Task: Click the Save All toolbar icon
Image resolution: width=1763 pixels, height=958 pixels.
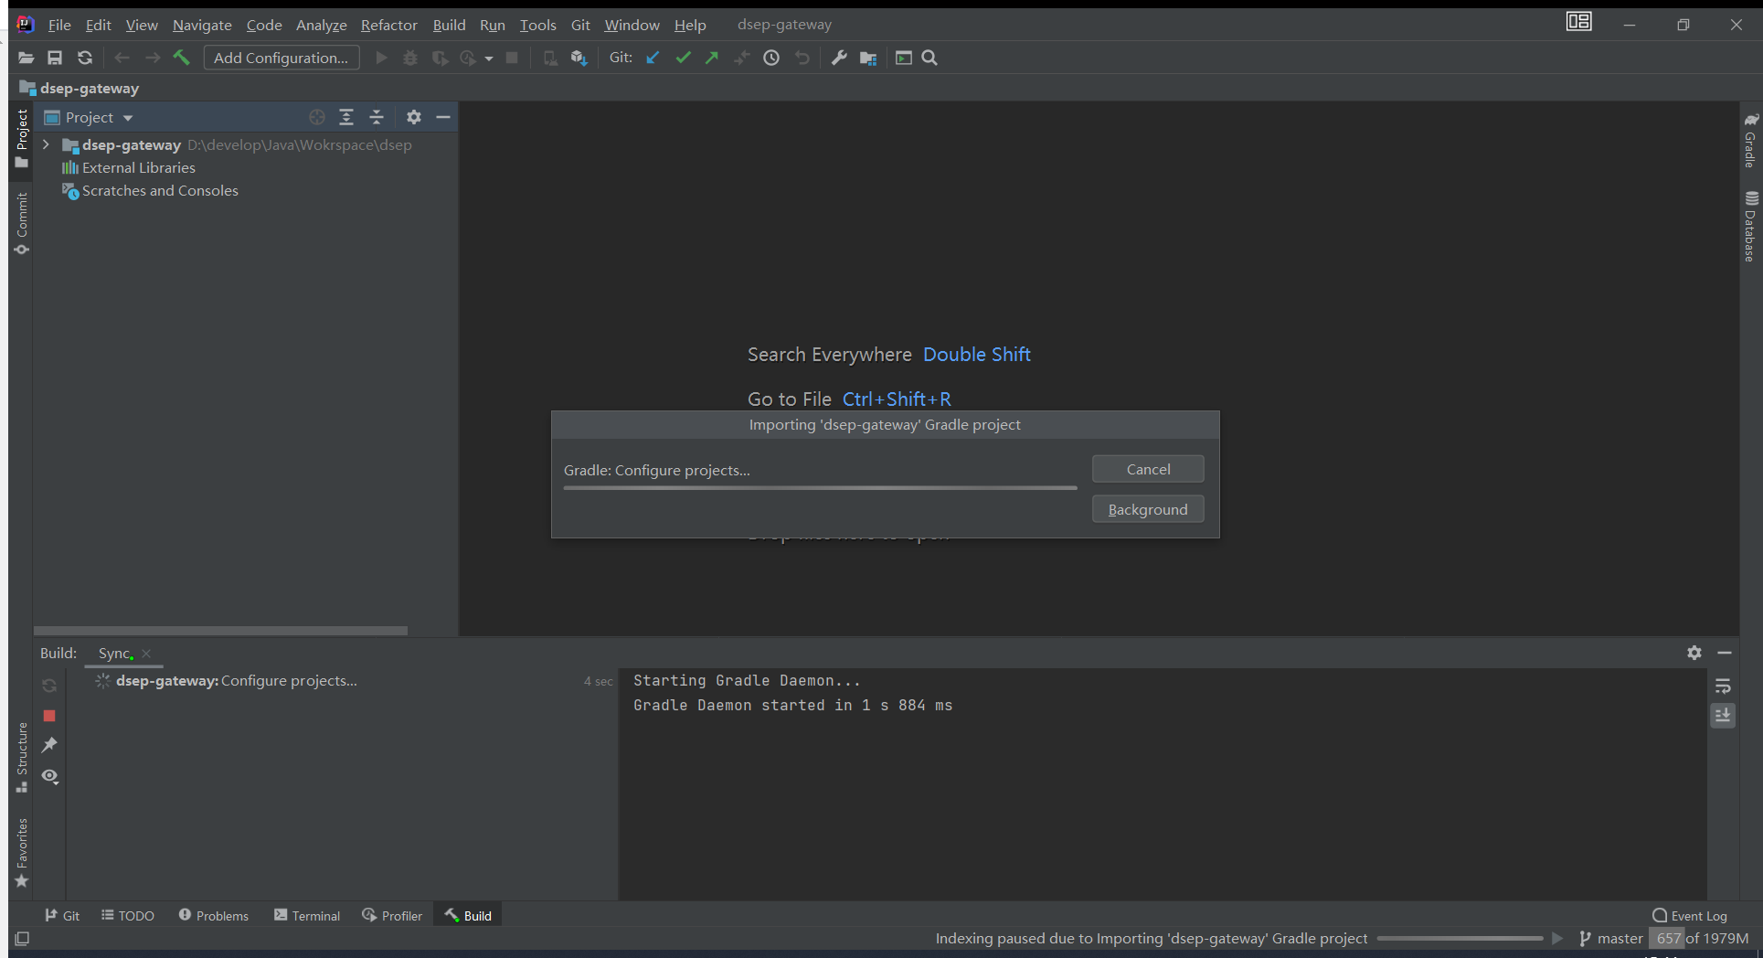Action: [x=55, y=58]
